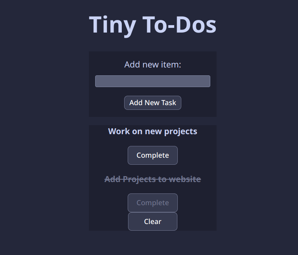Select the 'Tiny To-Dos' page heading

[153, 25]
